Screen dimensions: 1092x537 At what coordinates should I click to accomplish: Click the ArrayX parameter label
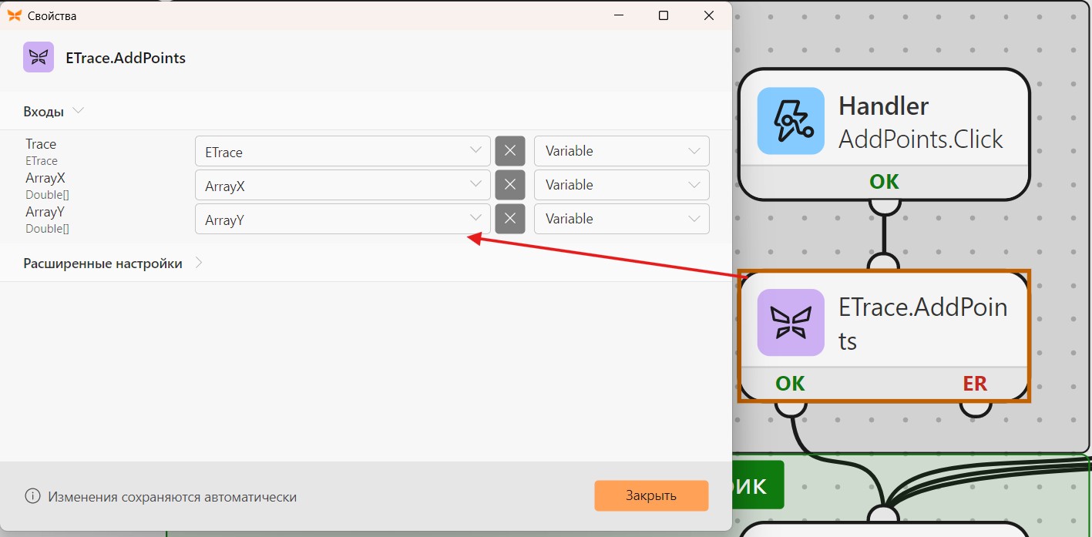pos(45,178)
